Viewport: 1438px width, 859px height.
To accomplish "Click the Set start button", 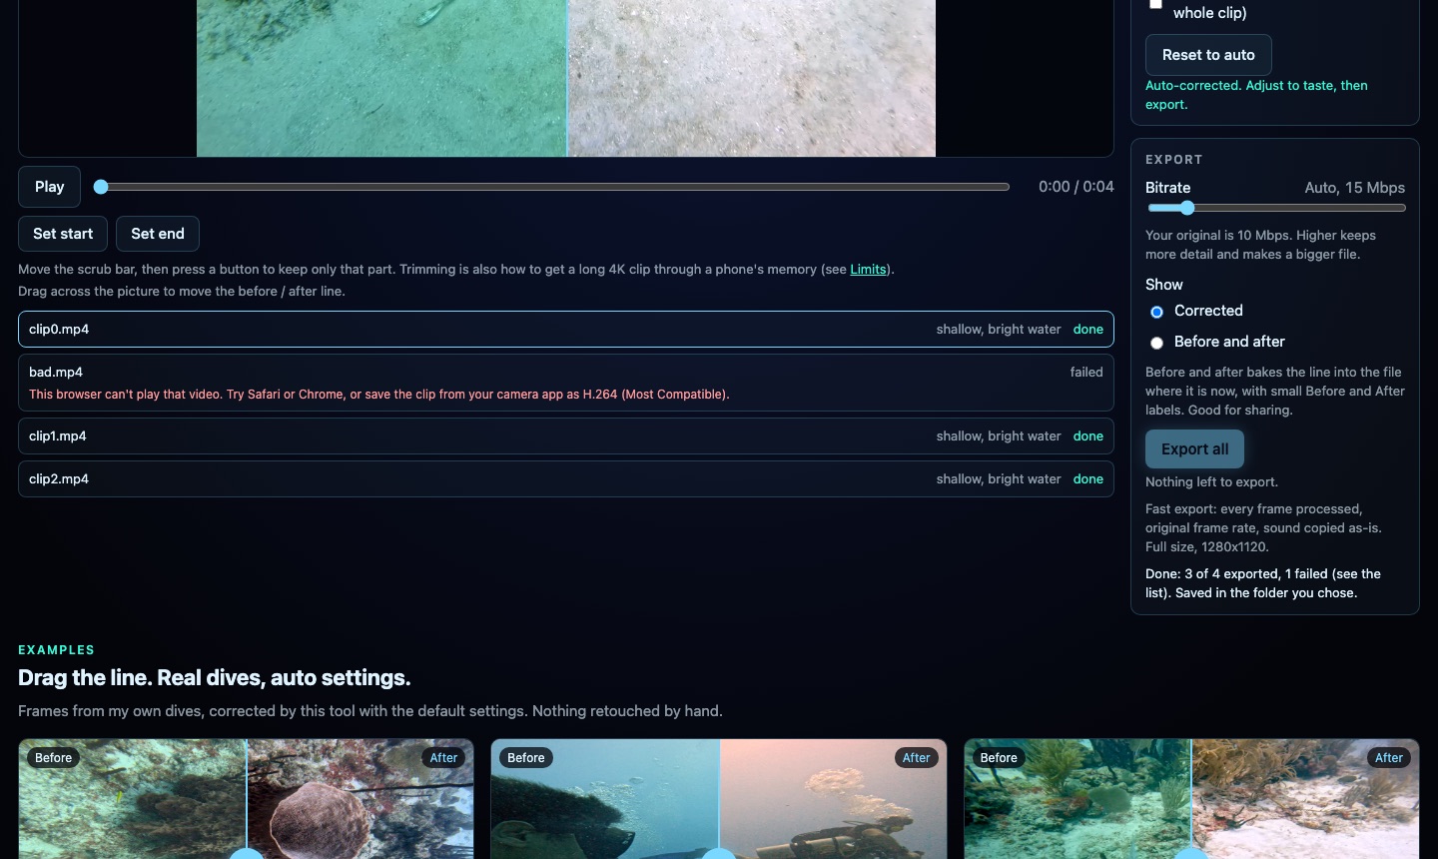I will pos(63,234).
